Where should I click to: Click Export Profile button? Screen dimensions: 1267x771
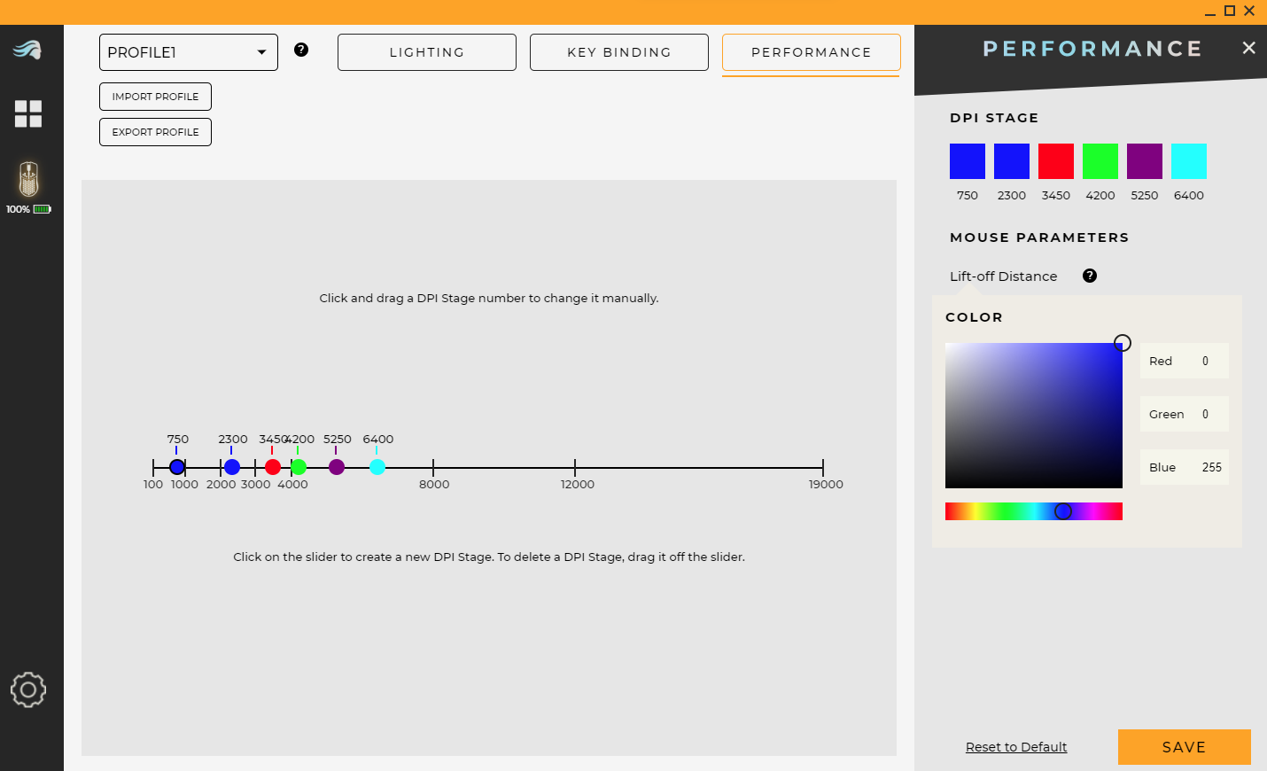click(155, 132)
